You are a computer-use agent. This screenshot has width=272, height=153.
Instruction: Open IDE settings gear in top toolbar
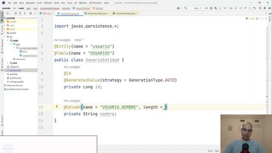[x=265, y=8]
